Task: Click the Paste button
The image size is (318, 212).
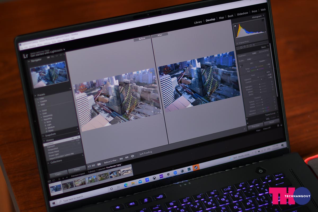Action: [x=77, y=169]
